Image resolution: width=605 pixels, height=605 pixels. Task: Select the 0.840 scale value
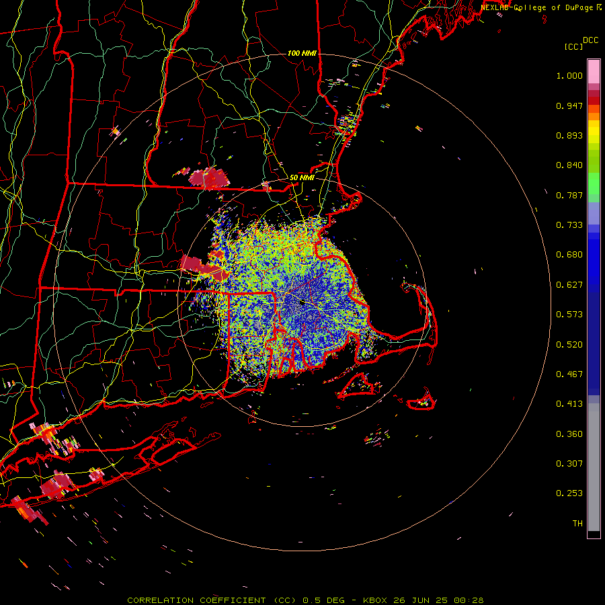[x=569, y=165]
